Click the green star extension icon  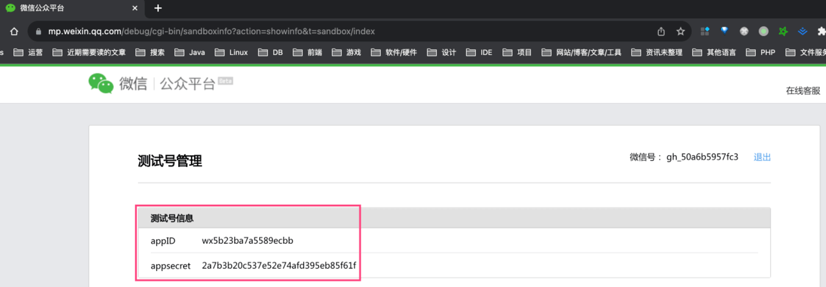783,31
